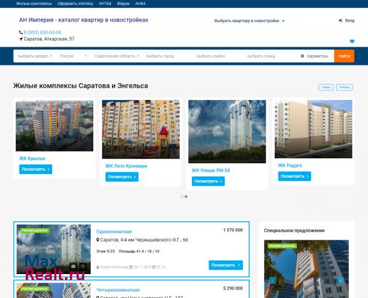Click the gear icon next to параметры
This screenshot has height=298, width=368.
point(302,56)
